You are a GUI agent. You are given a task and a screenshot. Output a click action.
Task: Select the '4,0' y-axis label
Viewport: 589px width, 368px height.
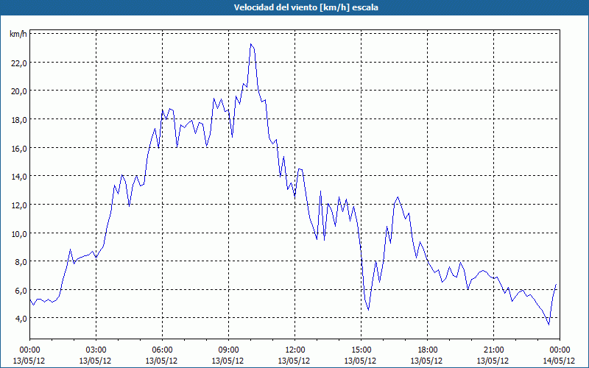pyautogui.click(x=21, y=319)
